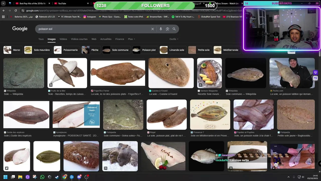Clear the search box with the X icon
321x181 pixels.
(x=152, y=29)
